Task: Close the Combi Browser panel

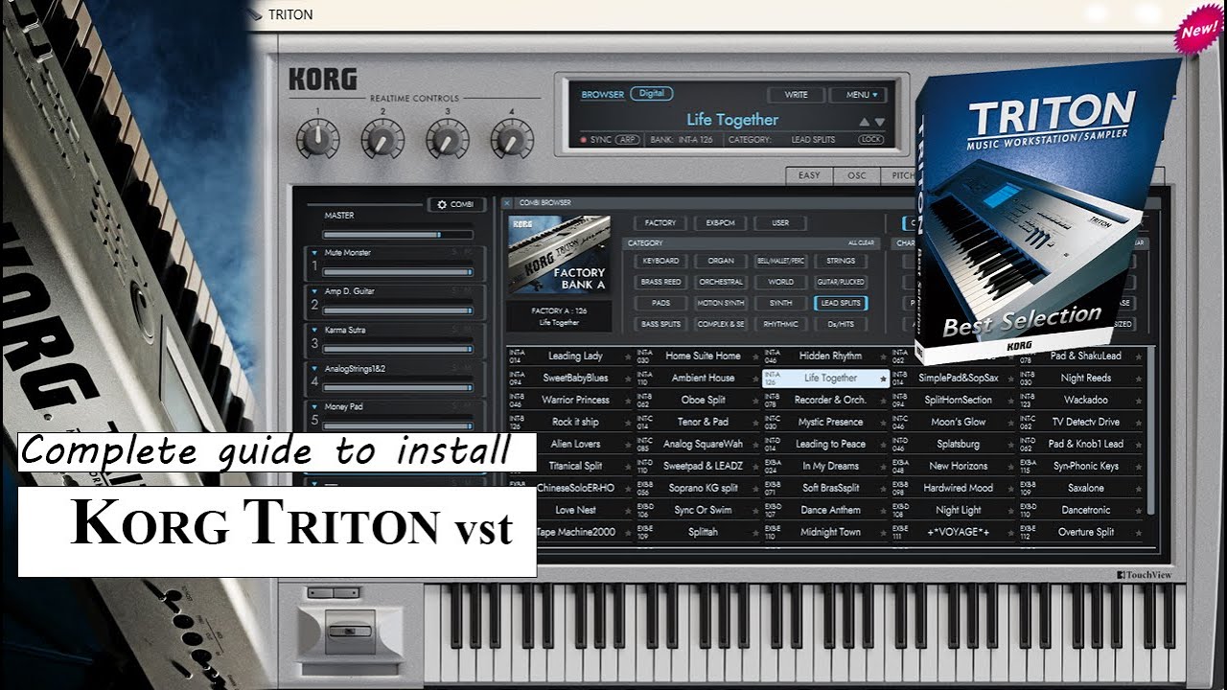Action: click(507, 203)
